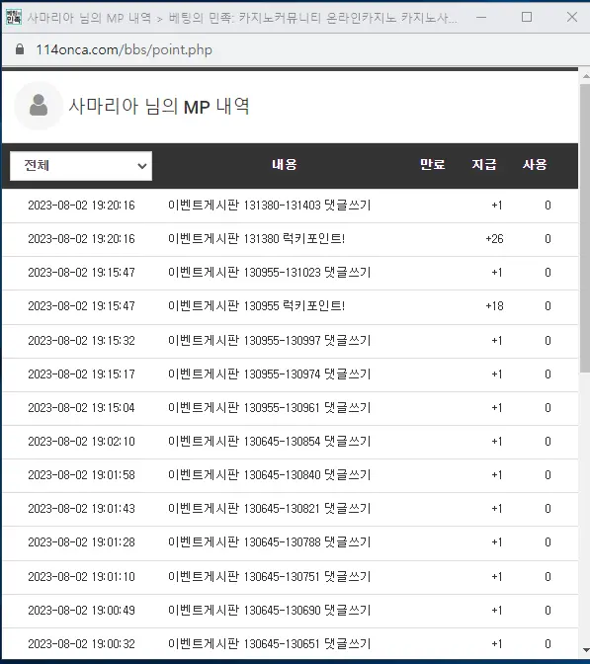Click the user avatar profile icon
Viewport: 590px width, 664px height.
coord(39,106)
